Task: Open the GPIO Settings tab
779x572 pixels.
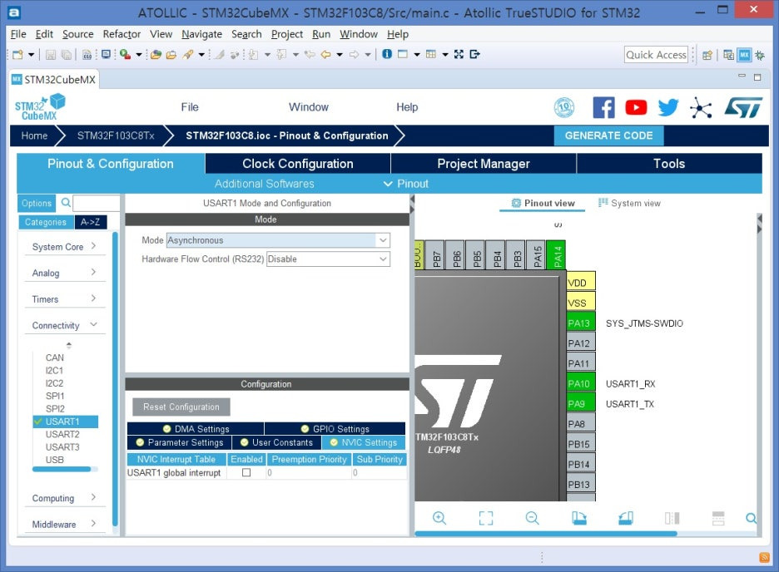Action: 335,429
